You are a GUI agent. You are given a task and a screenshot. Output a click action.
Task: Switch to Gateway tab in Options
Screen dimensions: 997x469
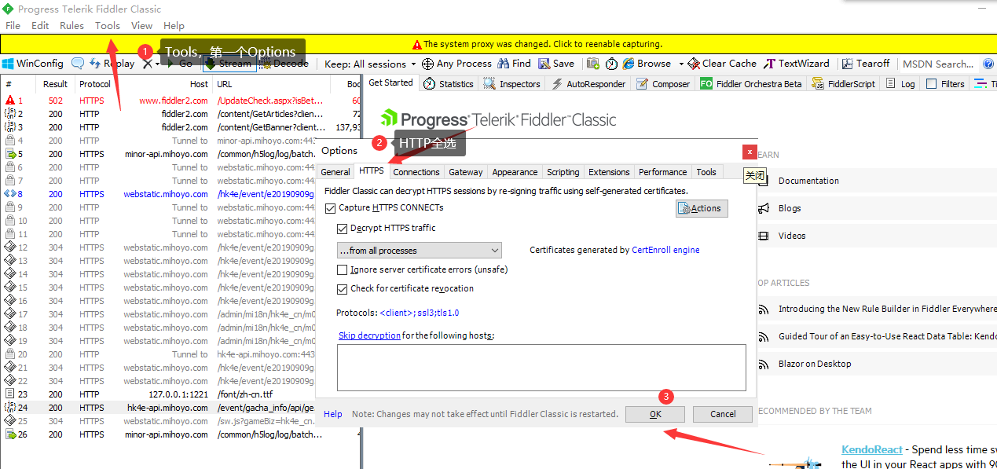(x=466, y=172)
